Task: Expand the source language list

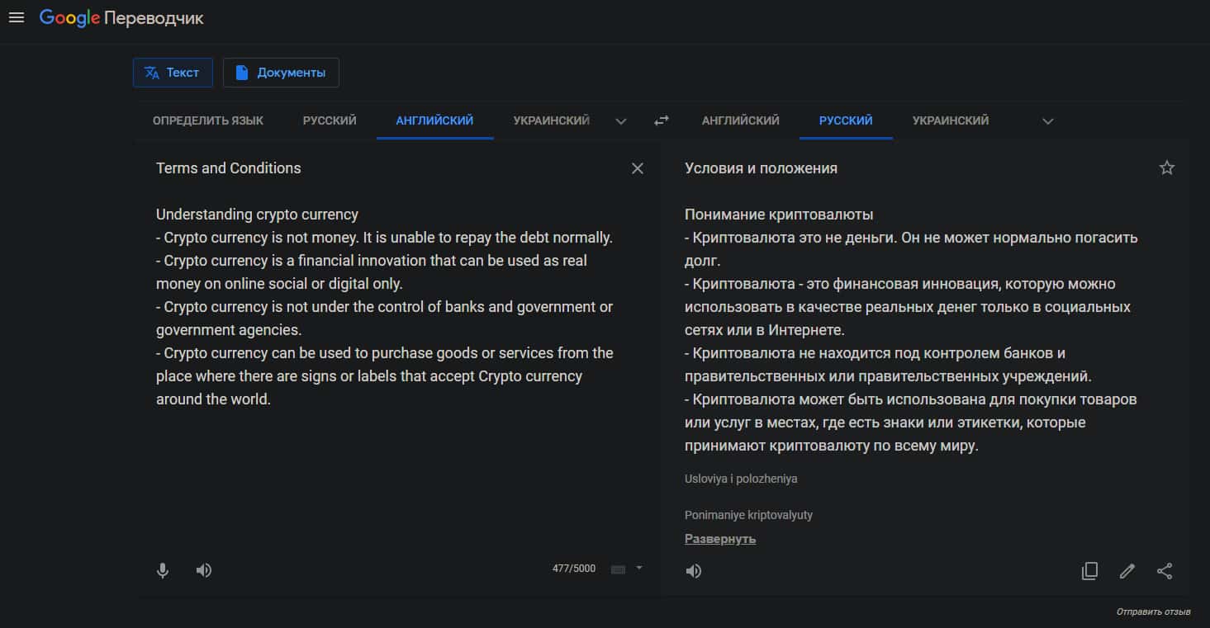Action: (621, 121)
